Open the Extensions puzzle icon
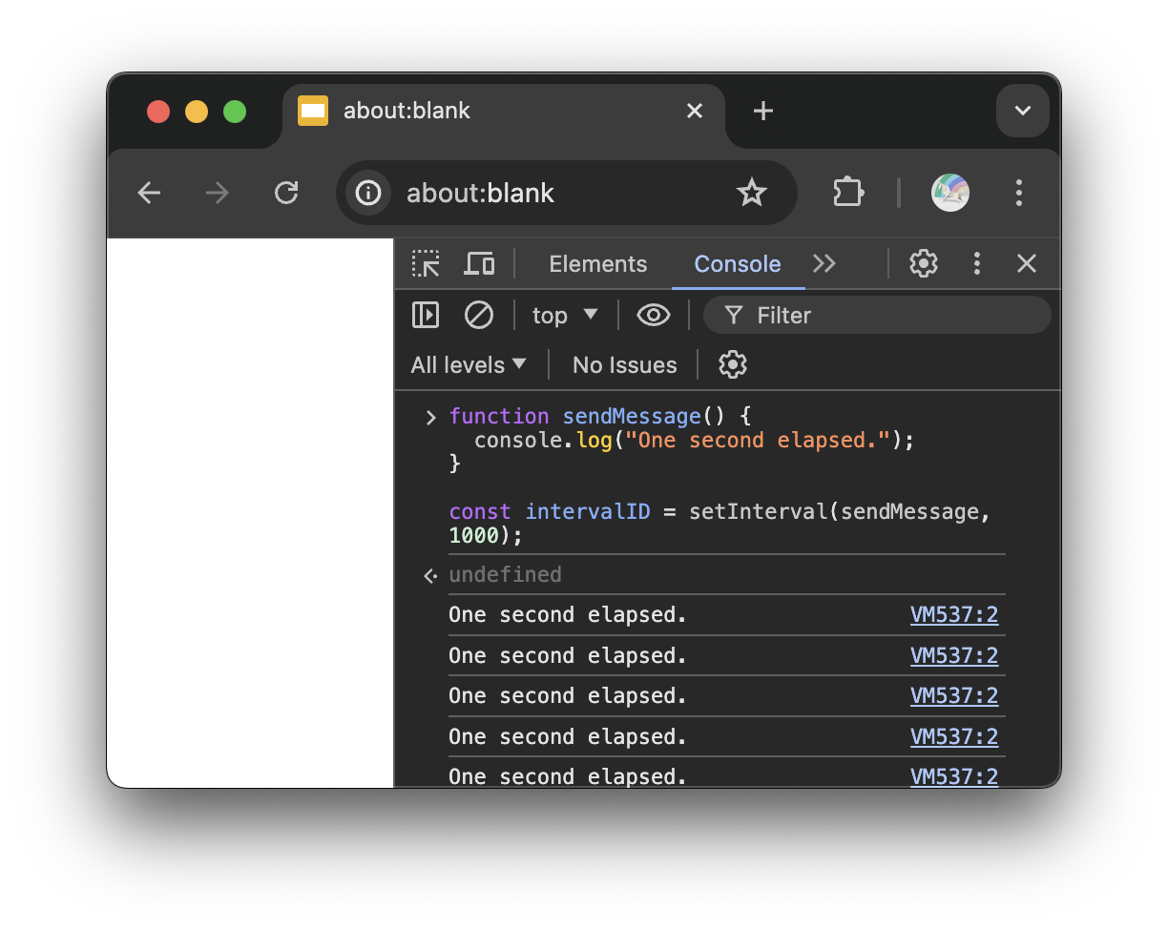 click(848, 194)
